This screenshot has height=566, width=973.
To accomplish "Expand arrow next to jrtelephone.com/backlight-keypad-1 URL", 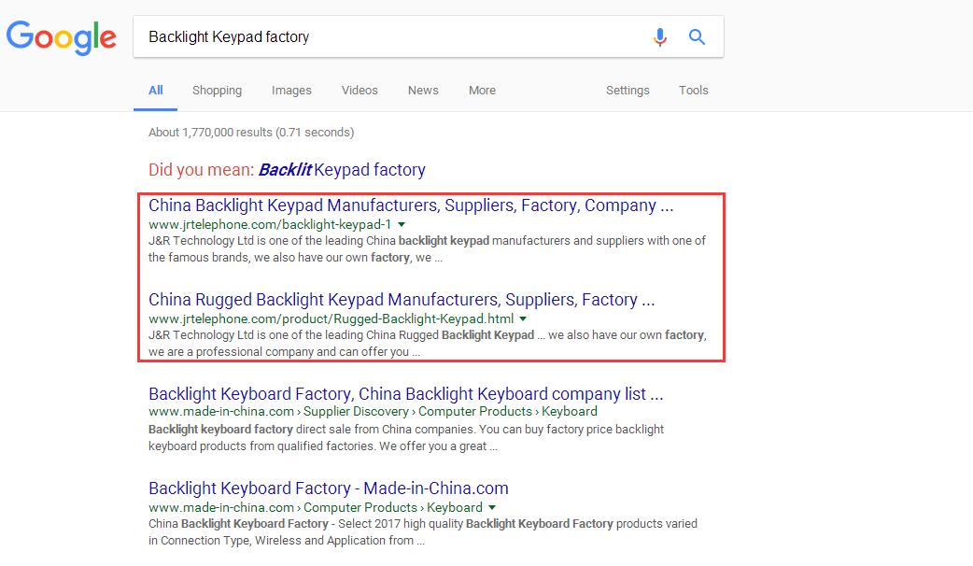I will tap(402, 225).
